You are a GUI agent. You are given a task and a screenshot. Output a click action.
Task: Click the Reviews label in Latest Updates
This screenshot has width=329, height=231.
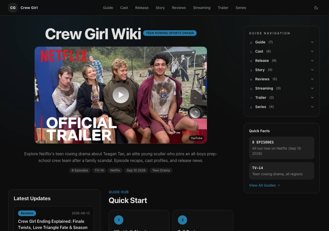pos(27,213)
